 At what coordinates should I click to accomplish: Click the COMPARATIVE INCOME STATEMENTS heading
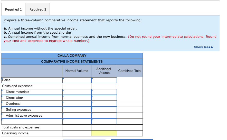[72, 62]
